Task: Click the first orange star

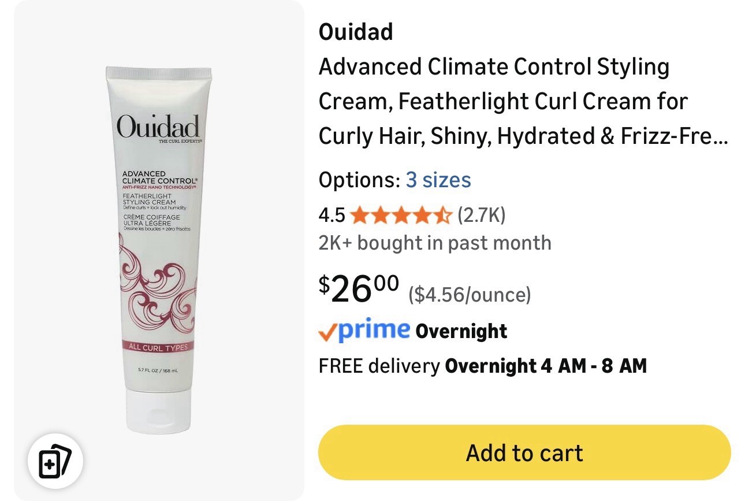Action: click(359, 216)
